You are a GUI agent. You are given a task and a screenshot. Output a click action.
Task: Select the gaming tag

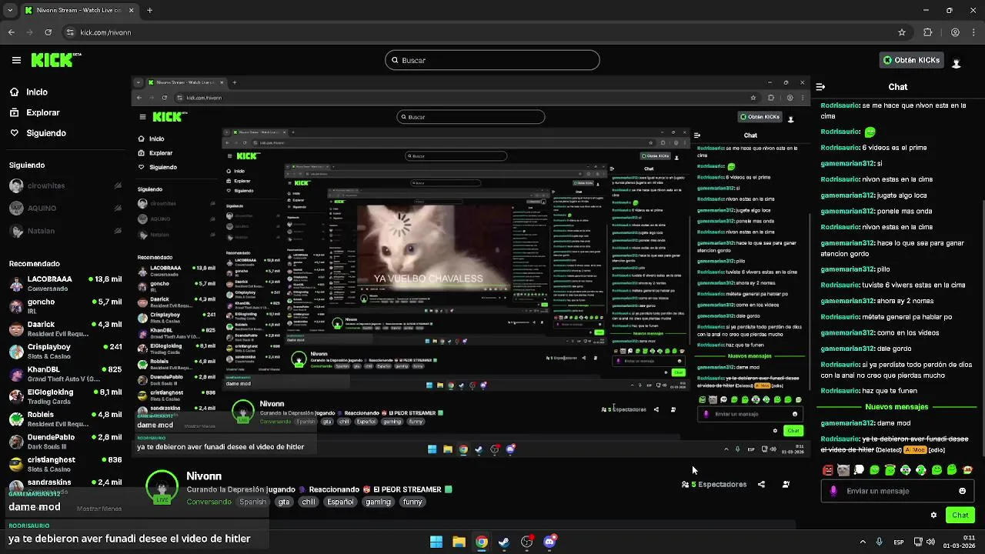[378, 502]
